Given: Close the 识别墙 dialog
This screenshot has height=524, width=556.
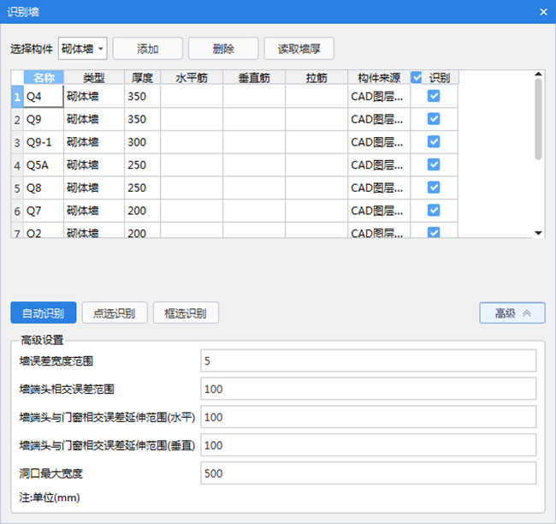Looking at the screenshot, I should pos(542,12).
